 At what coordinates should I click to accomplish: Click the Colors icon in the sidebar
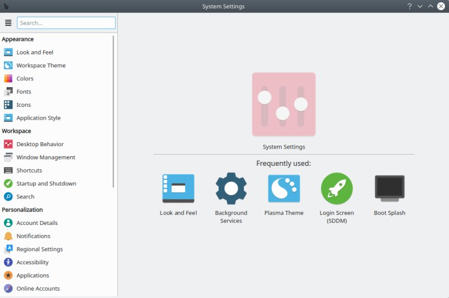(x=8, y=79)
